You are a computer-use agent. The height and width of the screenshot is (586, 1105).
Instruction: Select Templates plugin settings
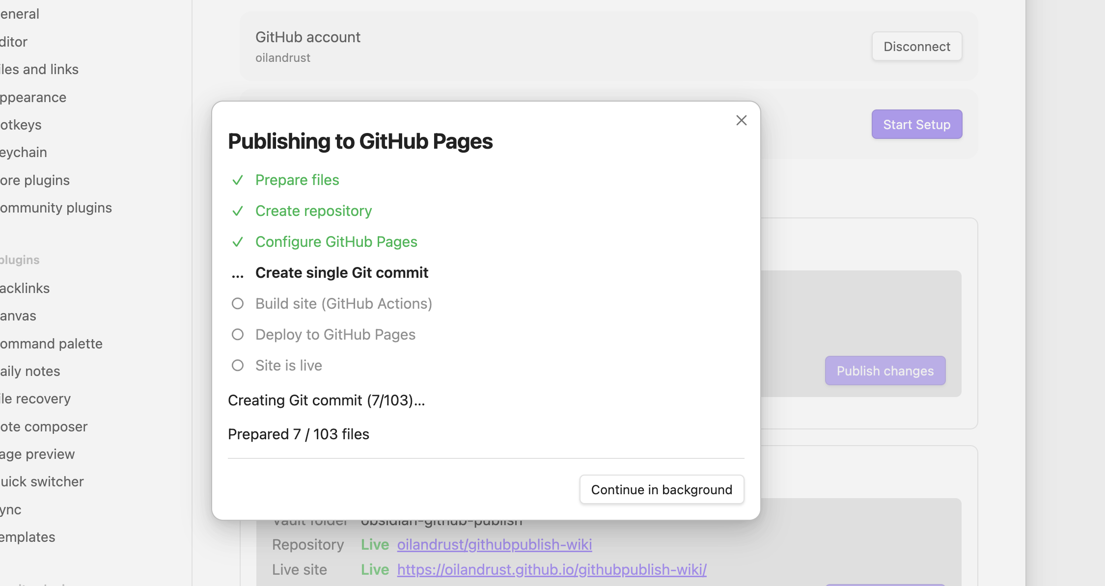[27, 537]
